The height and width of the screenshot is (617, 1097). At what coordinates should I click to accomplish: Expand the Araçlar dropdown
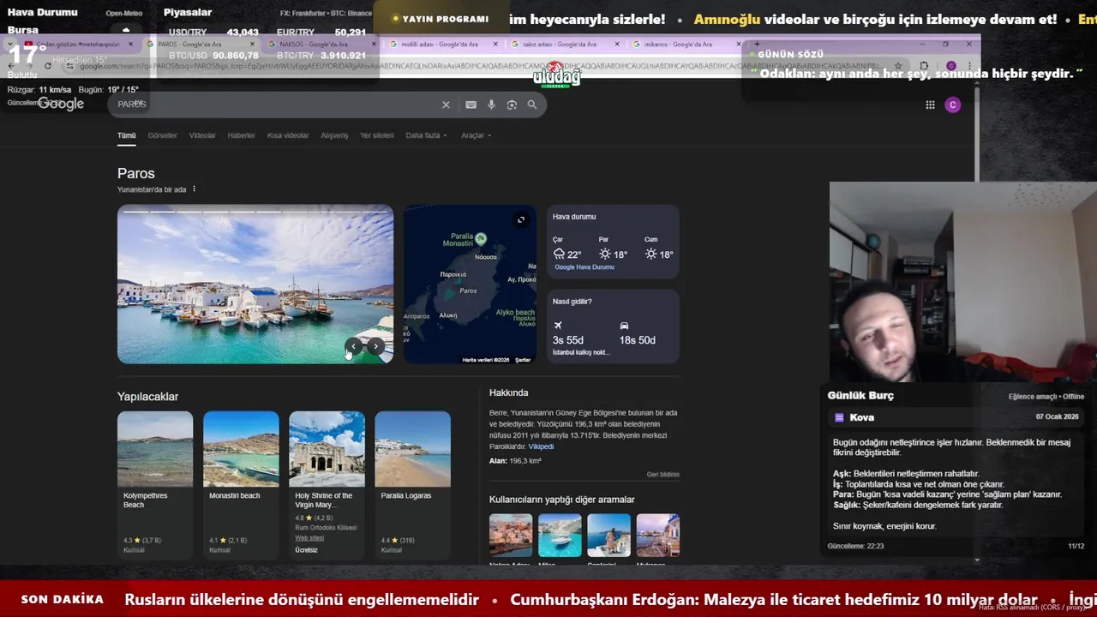point(476,135)
